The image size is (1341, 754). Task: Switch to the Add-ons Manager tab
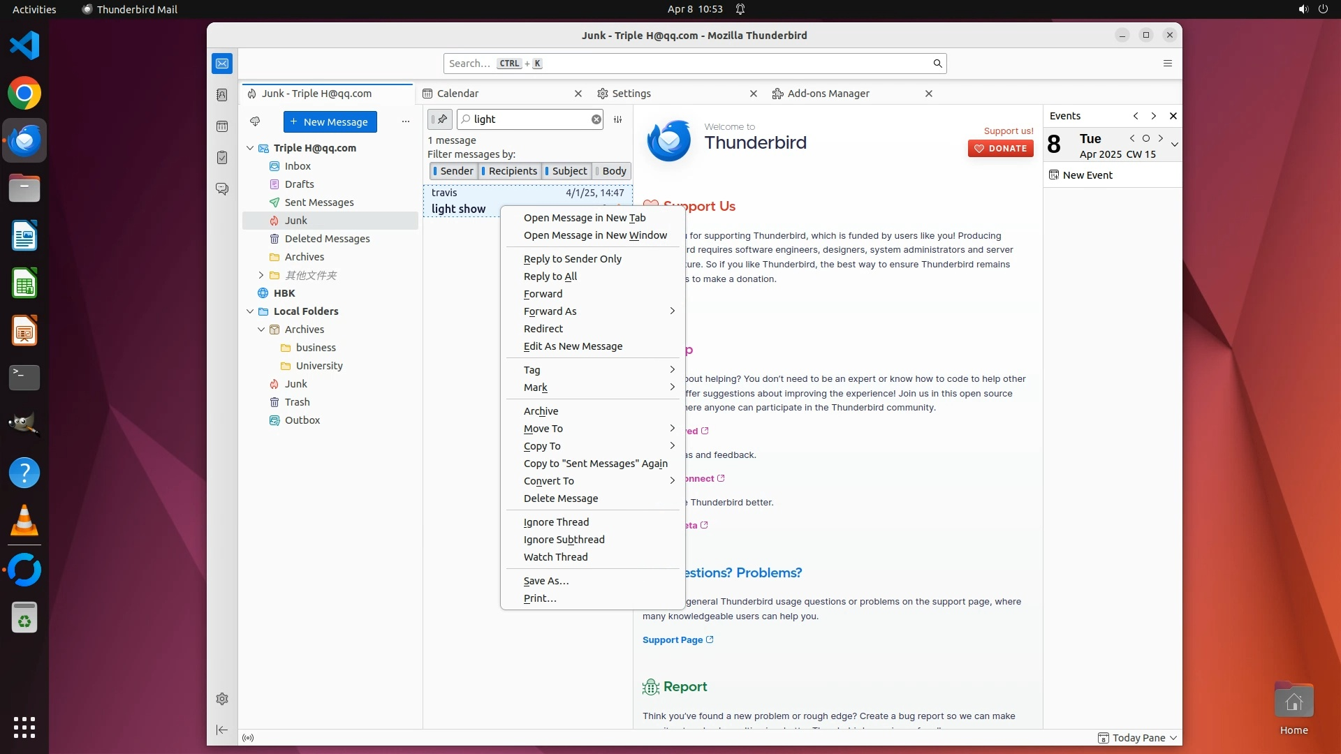point(828,94)
